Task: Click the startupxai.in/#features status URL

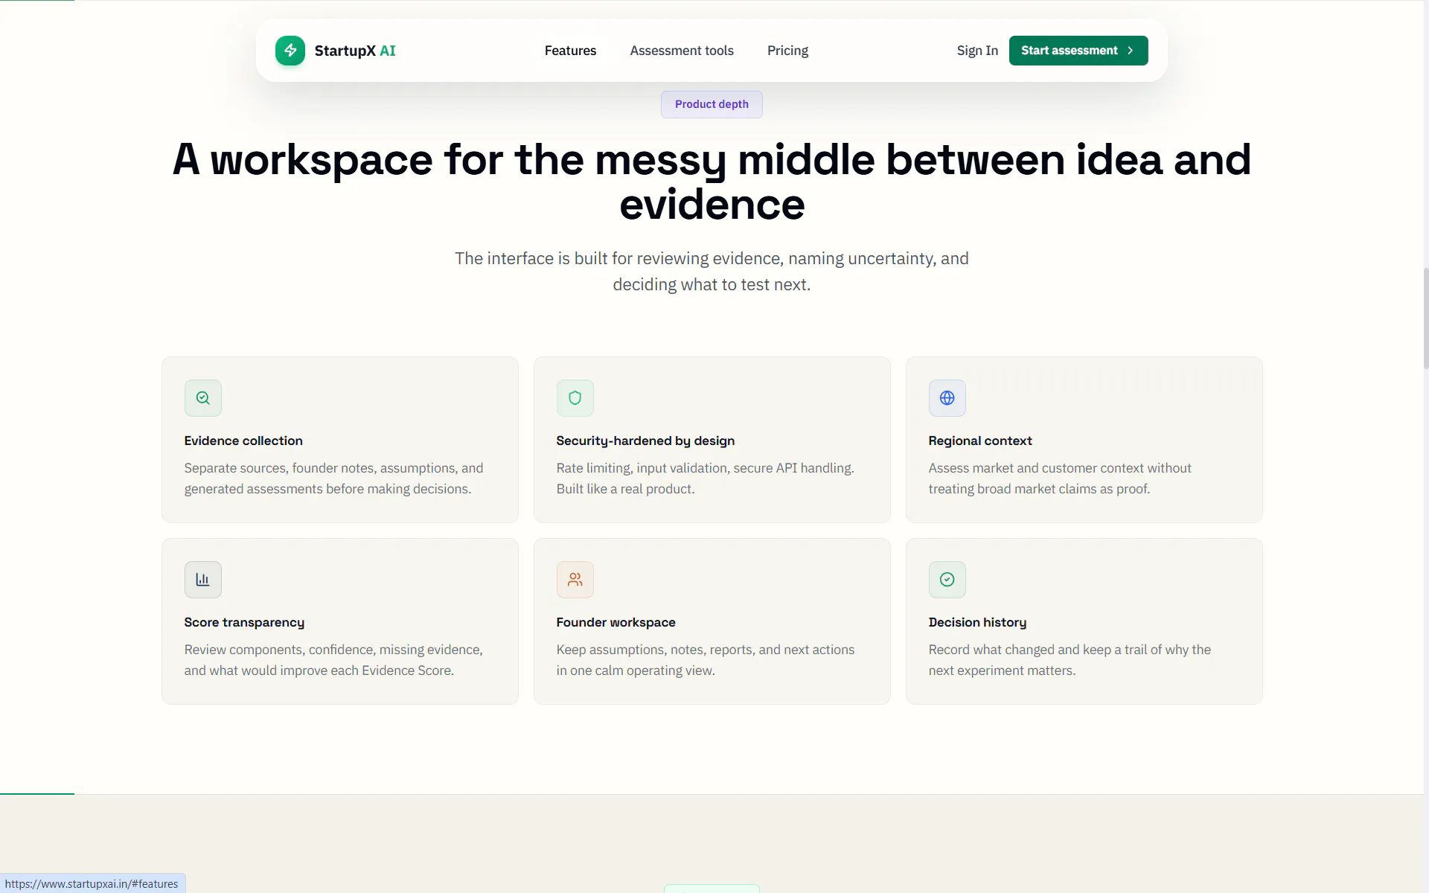Action: 92,883
